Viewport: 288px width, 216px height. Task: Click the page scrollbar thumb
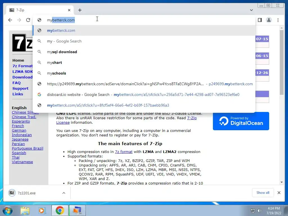click(282, 62)
